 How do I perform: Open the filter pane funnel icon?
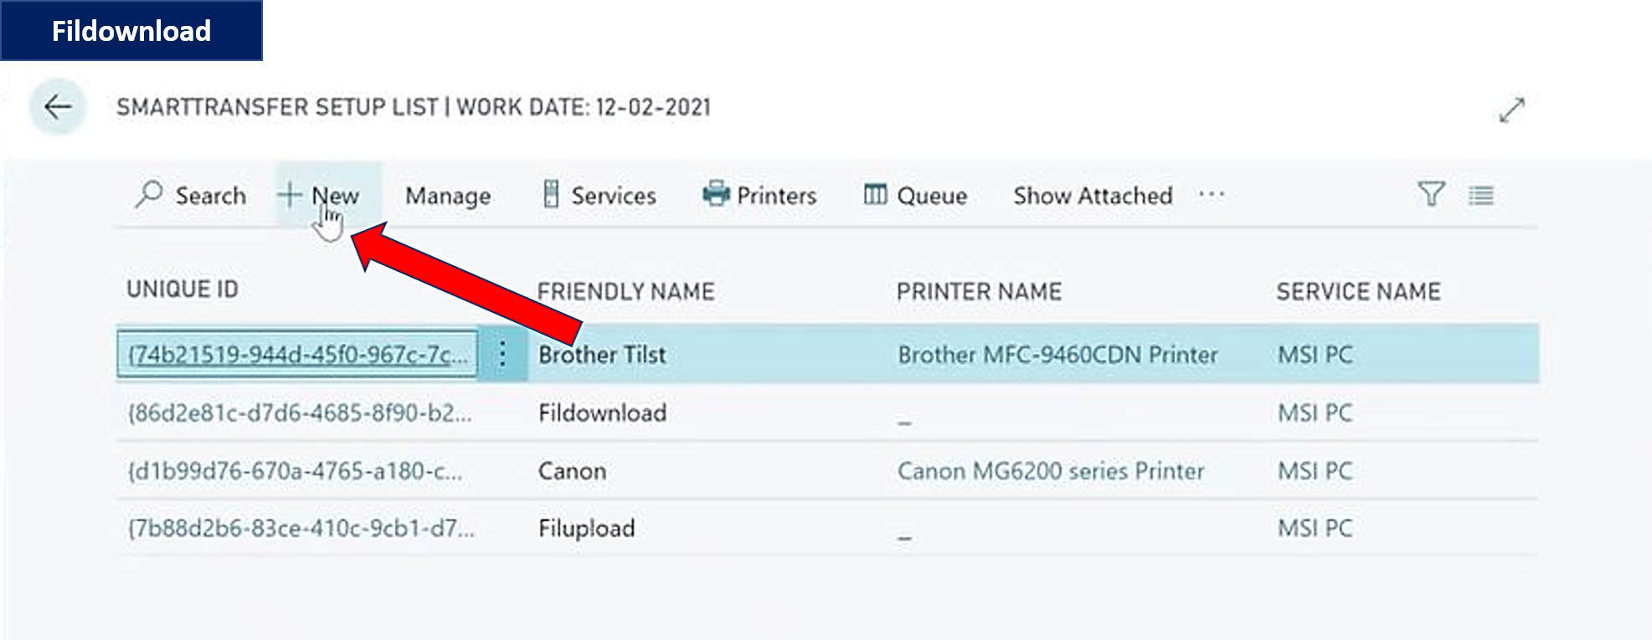click(x=1431, y=195)
